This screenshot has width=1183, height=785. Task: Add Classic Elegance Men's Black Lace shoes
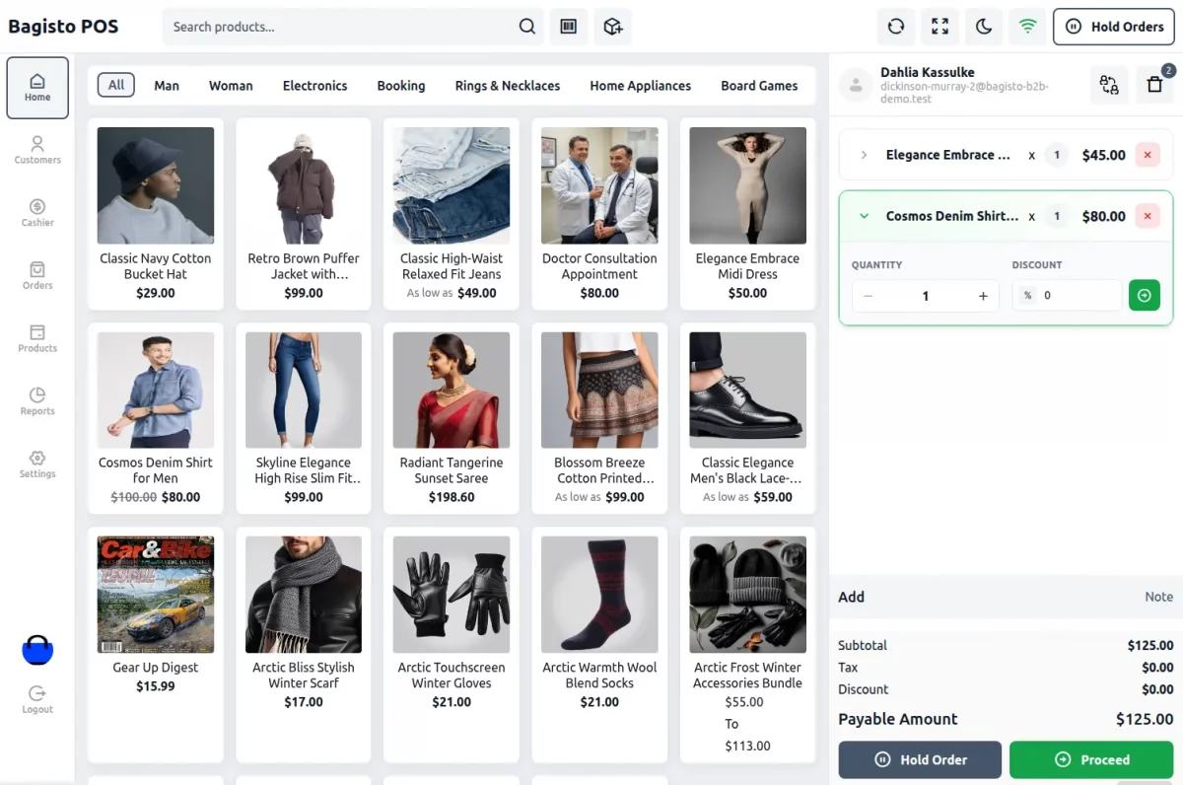747,418
